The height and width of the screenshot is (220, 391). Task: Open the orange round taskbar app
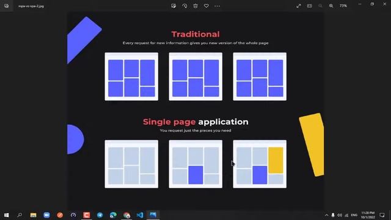pyautogui.click(x=60, y=215)
